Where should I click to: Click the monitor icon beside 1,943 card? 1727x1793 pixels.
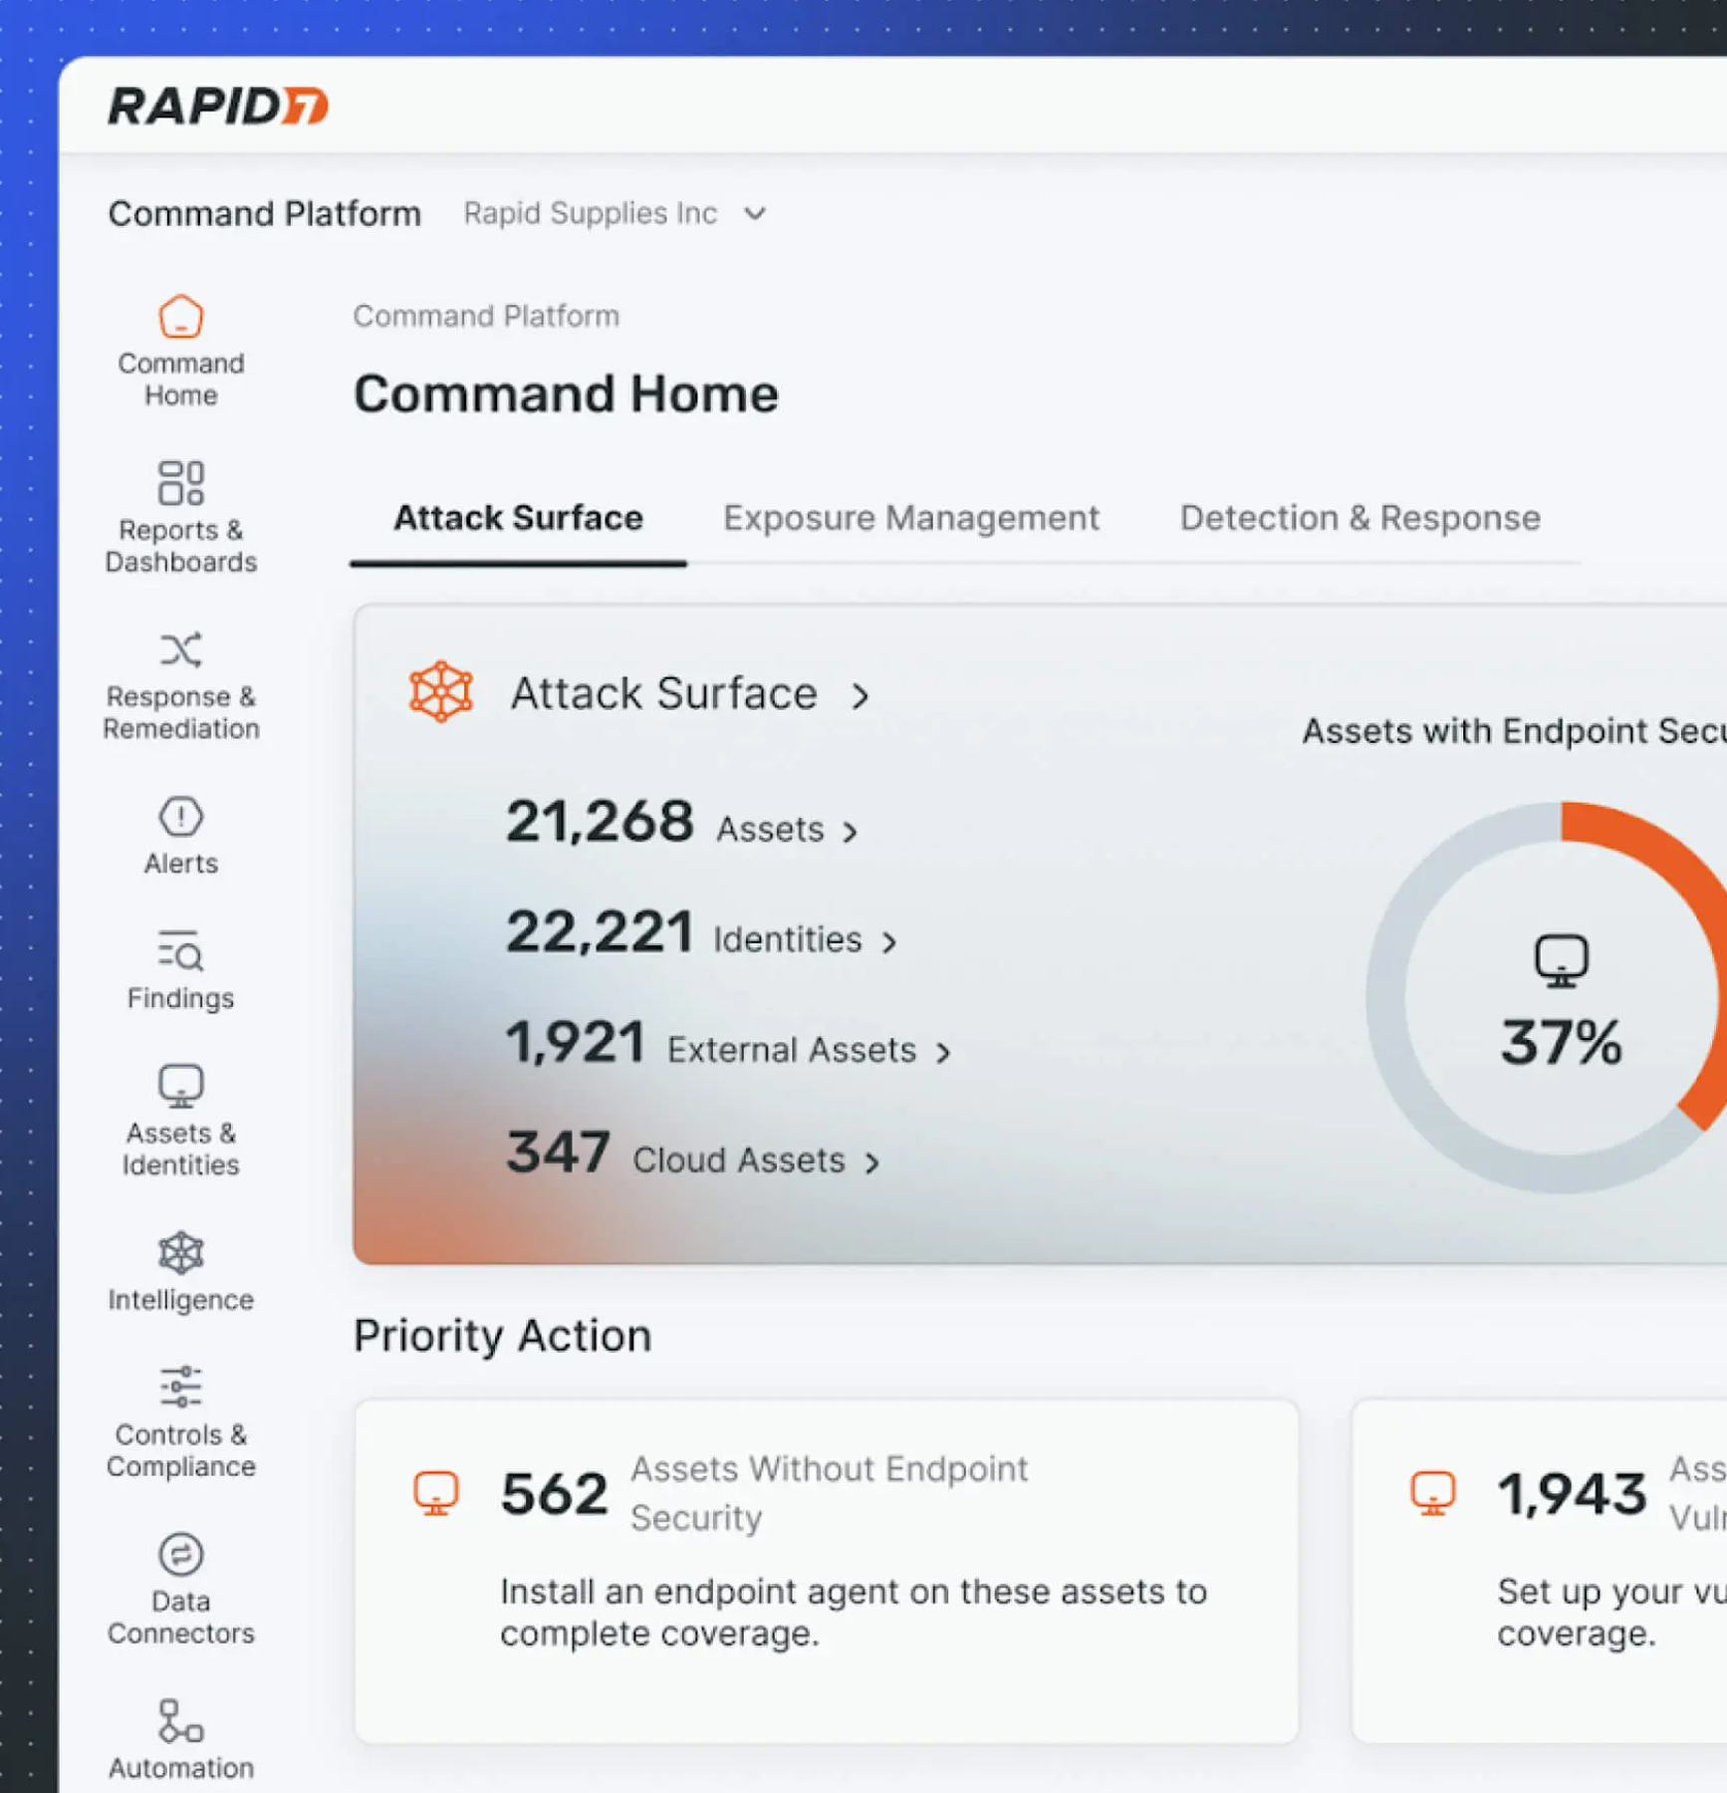1433,1492
